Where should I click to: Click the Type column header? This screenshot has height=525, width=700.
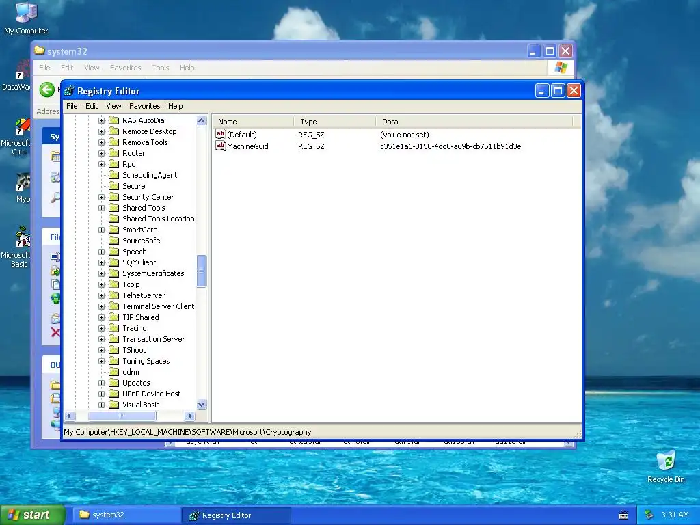[334, 122]
